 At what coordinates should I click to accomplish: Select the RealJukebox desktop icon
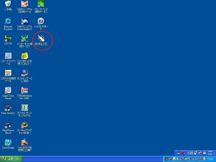tap(8, 109)
